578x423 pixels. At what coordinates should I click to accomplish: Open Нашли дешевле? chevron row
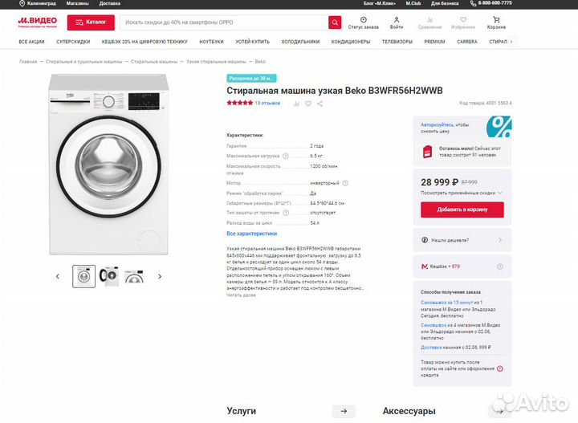(462, 240)
